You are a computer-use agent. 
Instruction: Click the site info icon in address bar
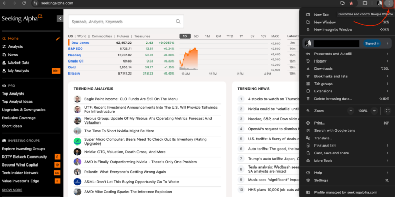click(35, 3)
